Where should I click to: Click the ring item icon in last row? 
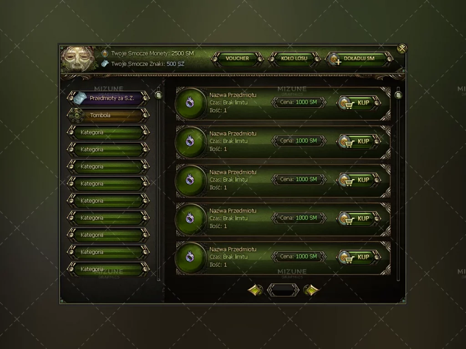(x=190, y=257)
